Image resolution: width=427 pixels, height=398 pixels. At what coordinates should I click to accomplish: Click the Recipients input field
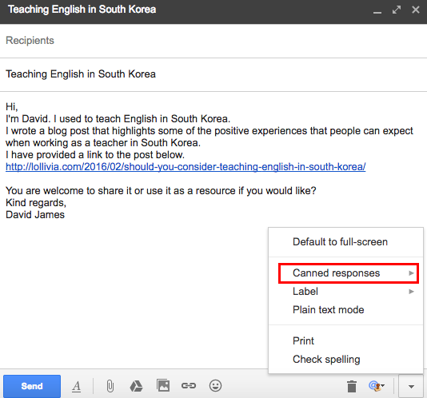coord(213,41)
